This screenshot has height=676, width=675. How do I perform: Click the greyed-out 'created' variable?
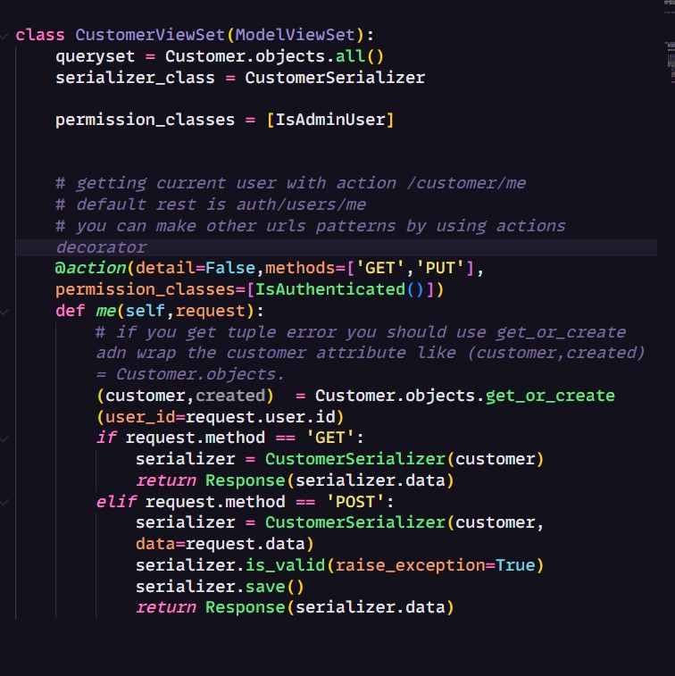click(x=230, y=396)
